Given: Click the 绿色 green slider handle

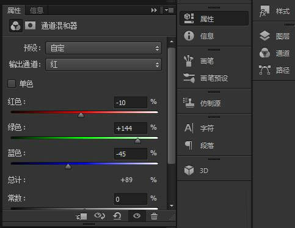Looking at the screenshot, I should [x=138, y=141].
